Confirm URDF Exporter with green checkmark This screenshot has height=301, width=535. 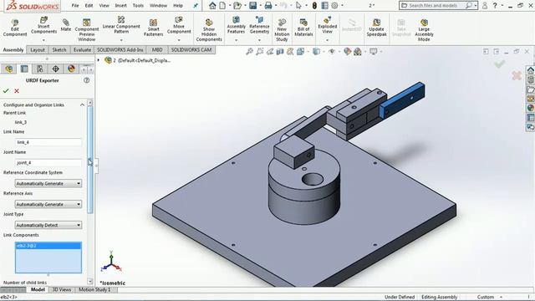(x=6, y=91)
